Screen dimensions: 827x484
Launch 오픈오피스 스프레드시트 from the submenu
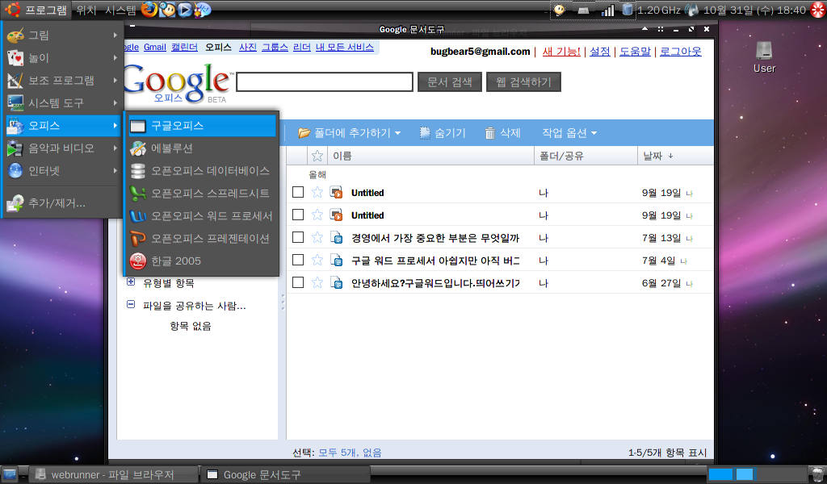click(202, 194)
